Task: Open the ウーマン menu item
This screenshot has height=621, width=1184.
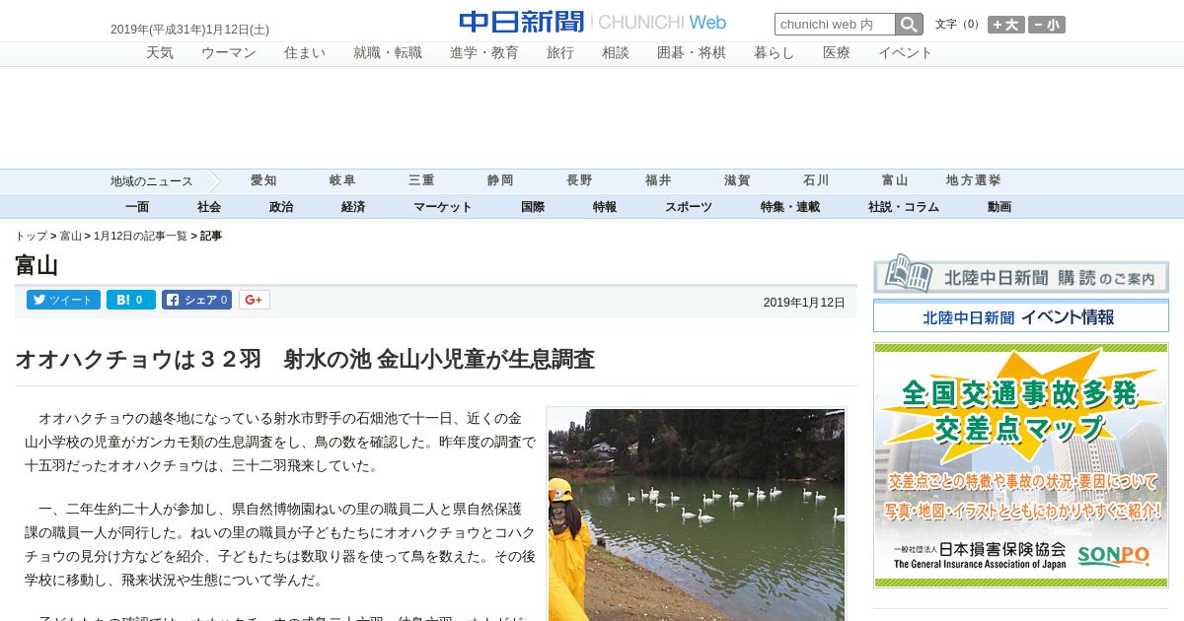Action: coord(229,53)
